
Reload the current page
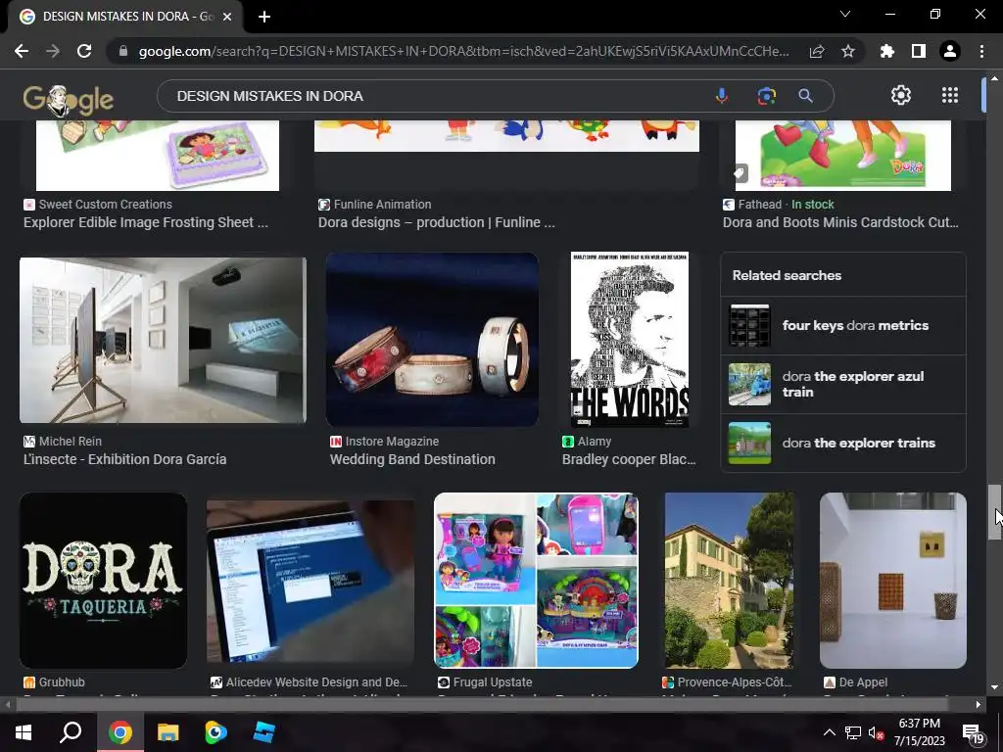coord(84,51)
